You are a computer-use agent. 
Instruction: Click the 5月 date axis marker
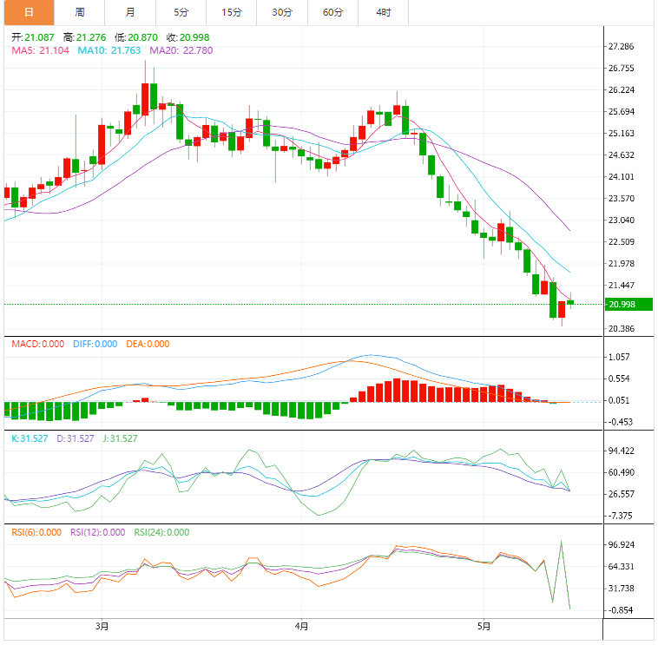(x=484, y=627)
